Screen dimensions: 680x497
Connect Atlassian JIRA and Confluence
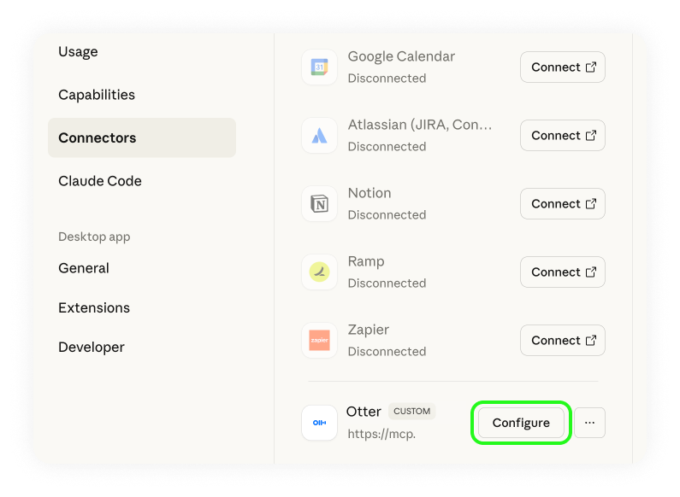click(x=562, y=136)
